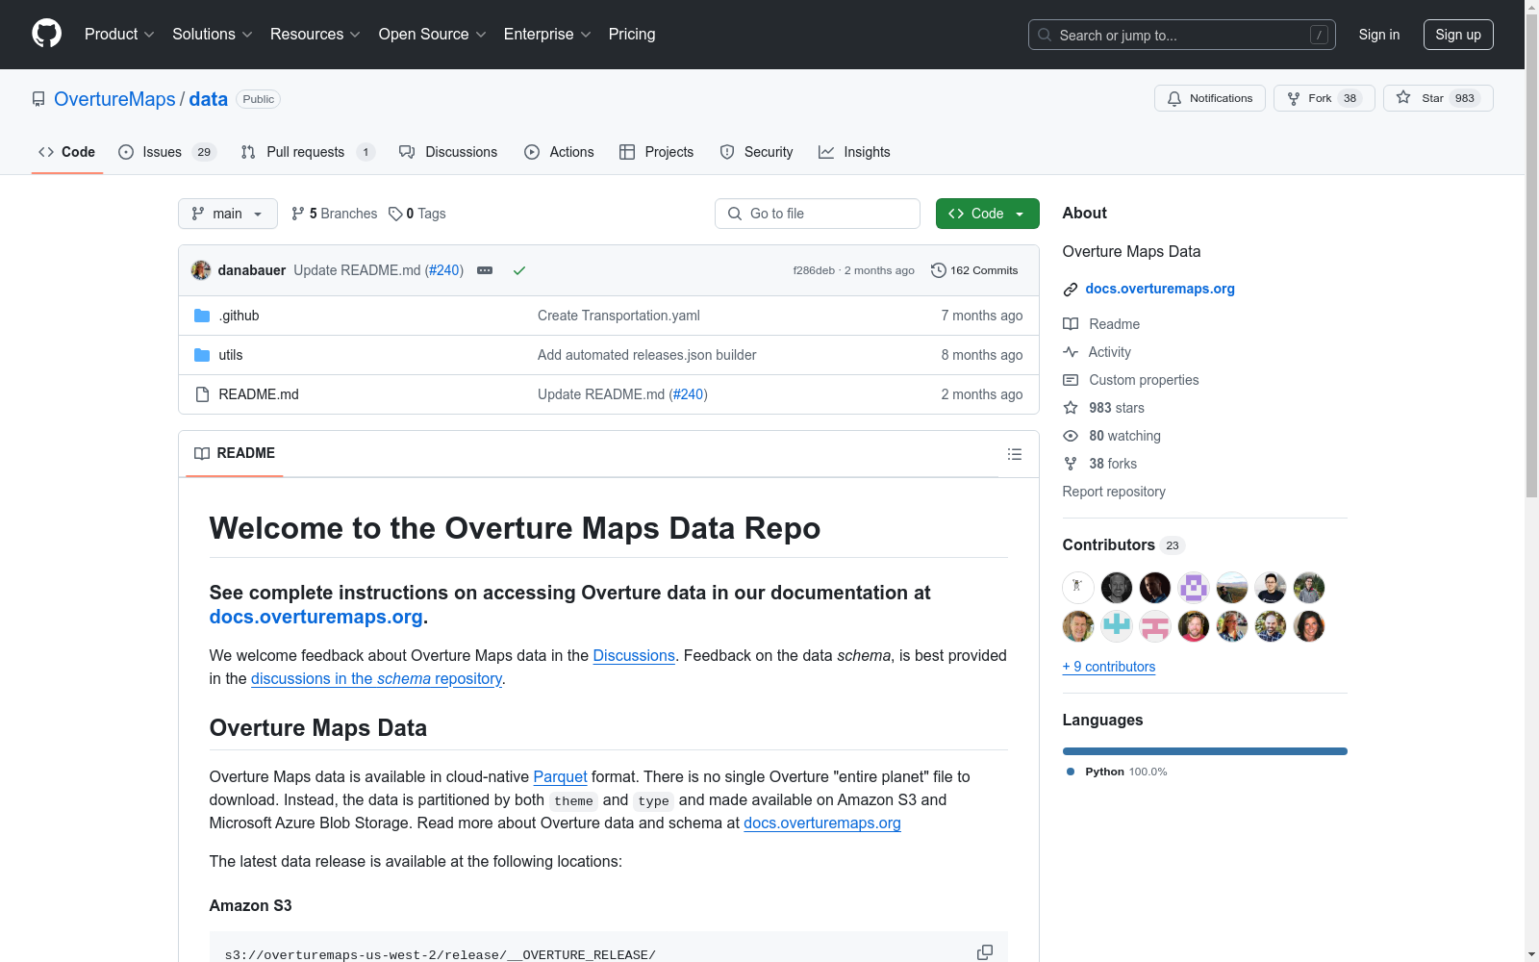
Task: Expand the Solutions menu
Action: pos(213,35)
